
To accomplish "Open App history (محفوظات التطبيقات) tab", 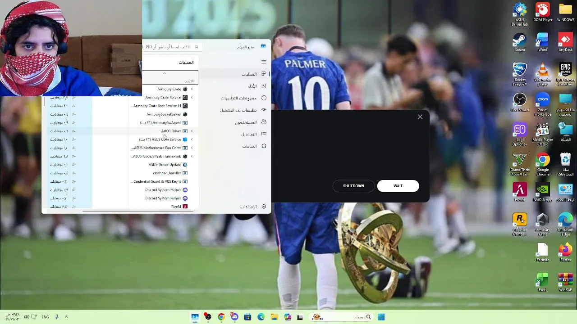I will click(234, 98).
